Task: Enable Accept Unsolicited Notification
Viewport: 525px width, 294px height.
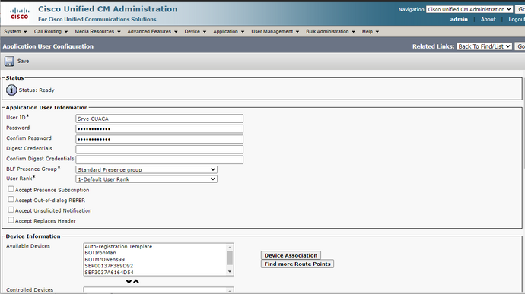Action: coord(11,210)
